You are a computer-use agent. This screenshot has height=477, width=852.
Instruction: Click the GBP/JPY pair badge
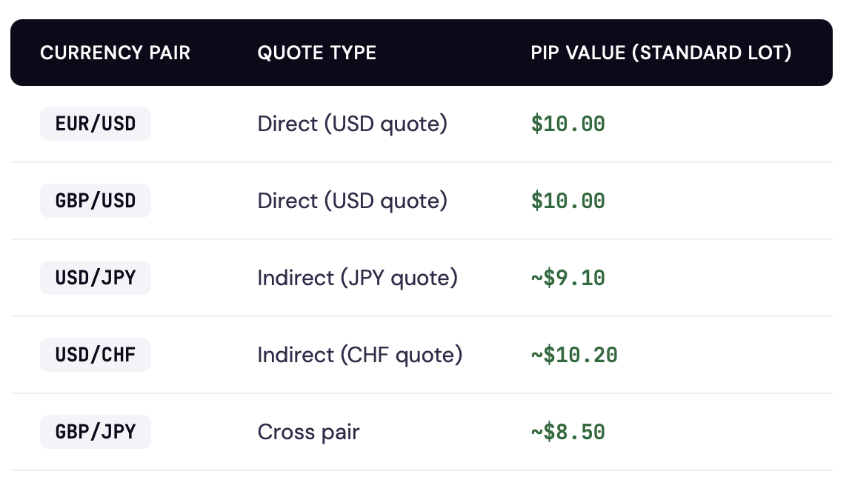(x=95, y=433)
